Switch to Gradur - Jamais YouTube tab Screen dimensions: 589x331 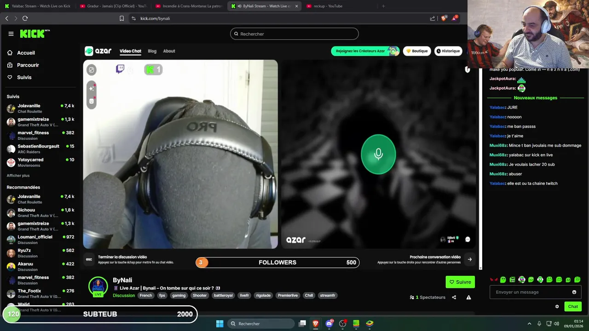(x=113, y=6)
